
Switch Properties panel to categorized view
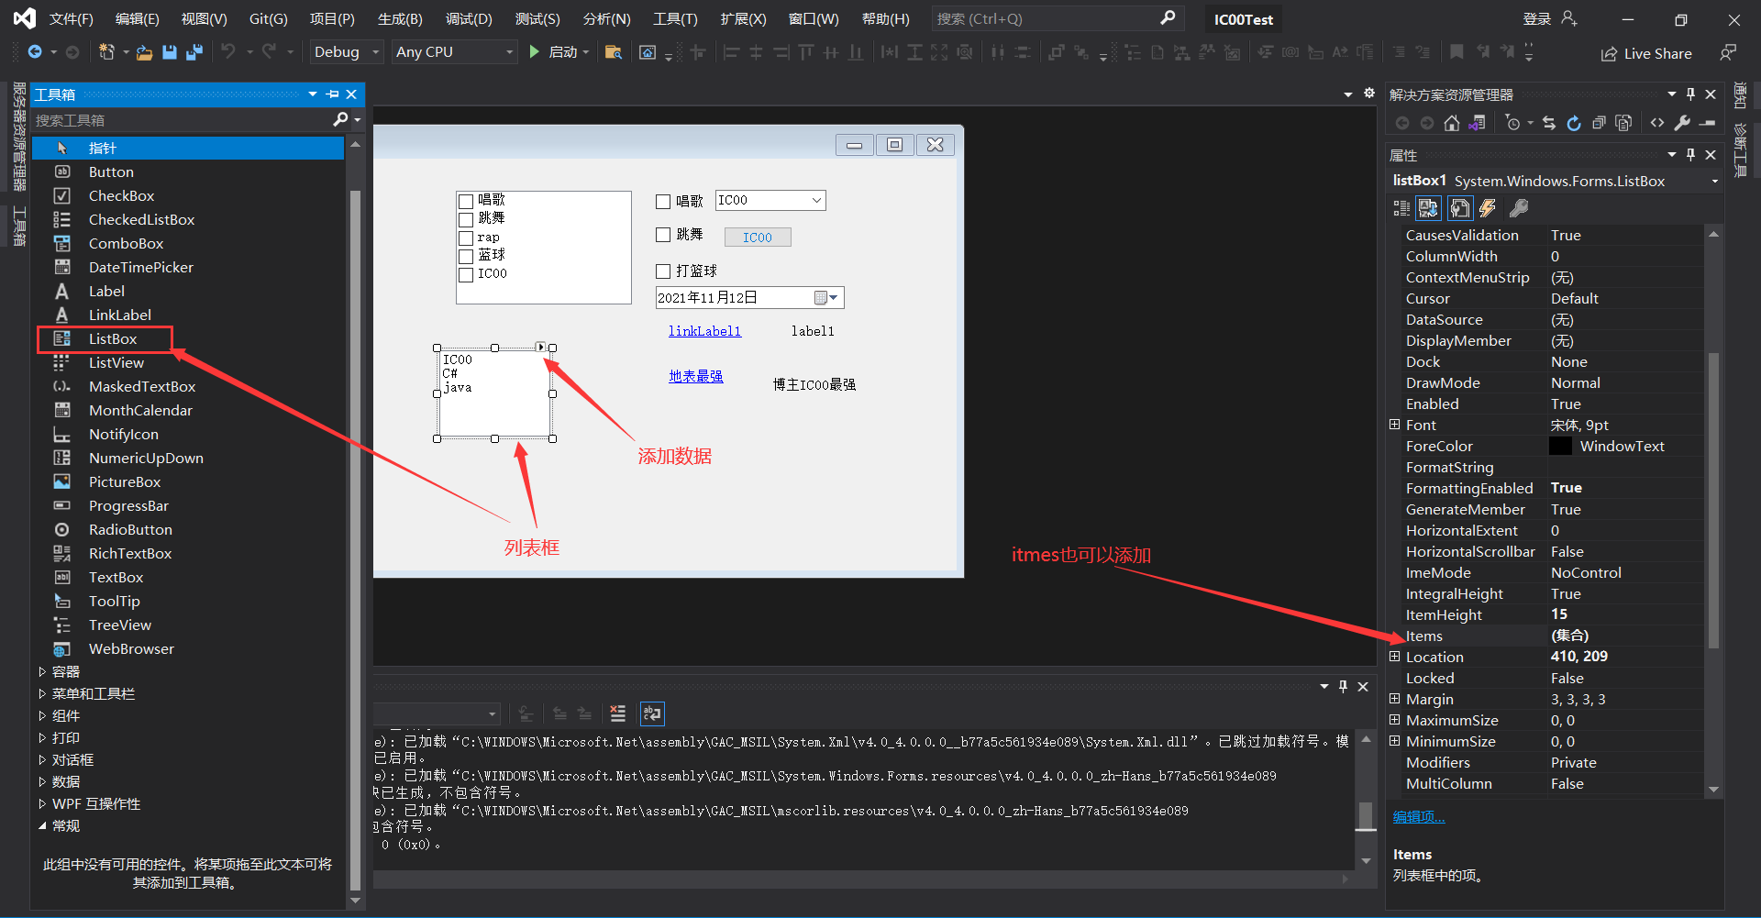pos(1401,208)
